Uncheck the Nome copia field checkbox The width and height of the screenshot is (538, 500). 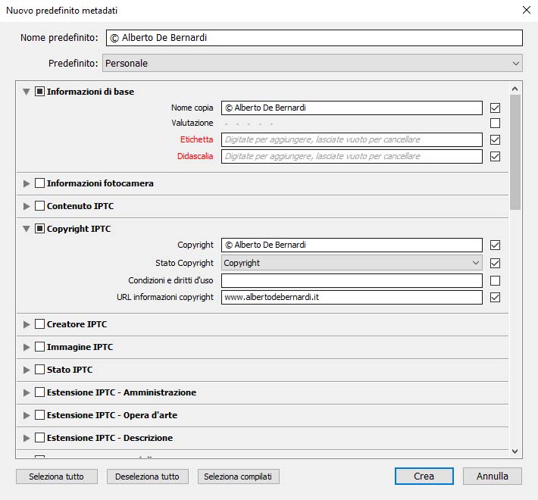(495, 108)
